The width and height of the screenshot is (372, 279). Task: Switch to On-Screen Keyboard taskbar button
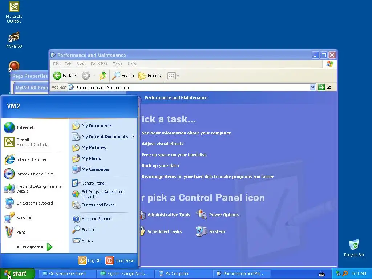click(x=67, y=274)
